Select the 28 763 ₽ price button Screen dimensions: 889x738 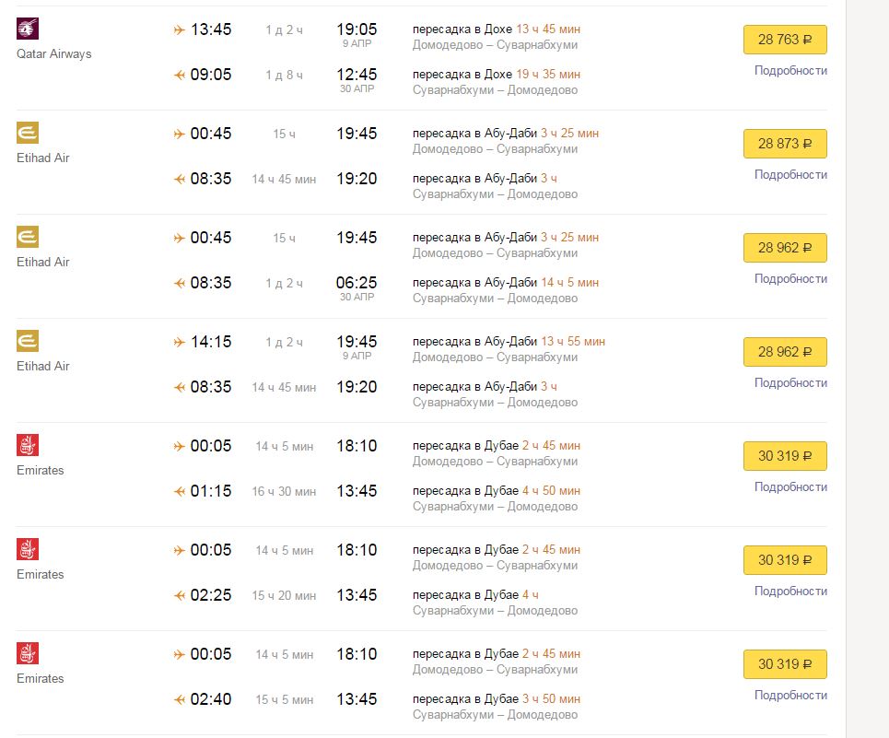coord(785,40)
